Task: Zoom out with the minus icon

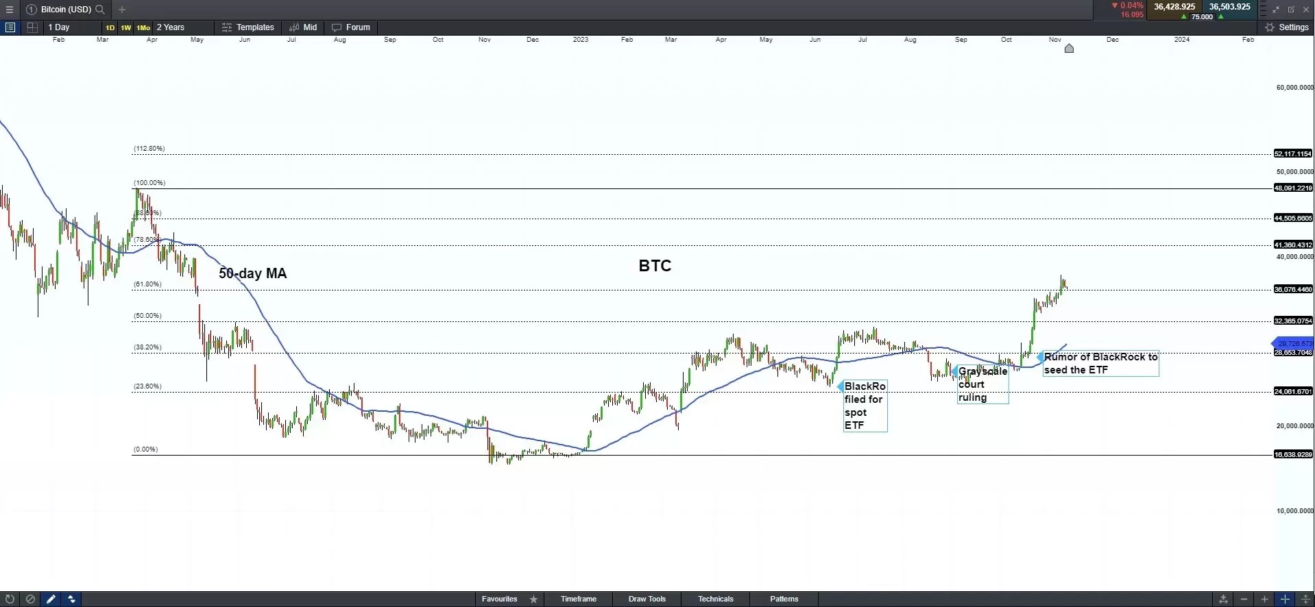Action: pos(1244,599)
